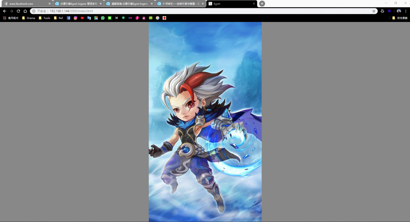This screenshot has width=410, height=222.
Task: Switch to 白鷺引擎Egret Engine-實現多... tab
Action: (78, 4)
